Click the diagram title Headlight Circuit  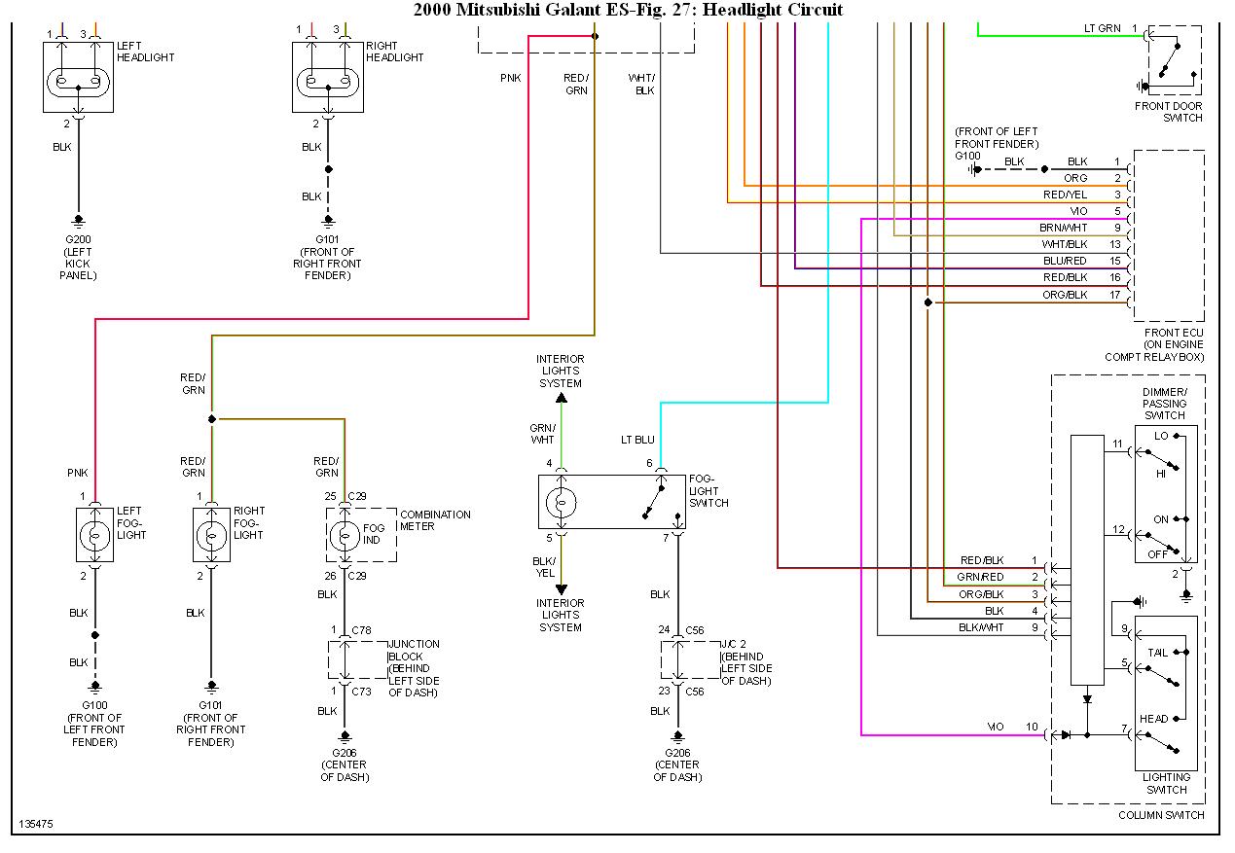pos(628,10)
